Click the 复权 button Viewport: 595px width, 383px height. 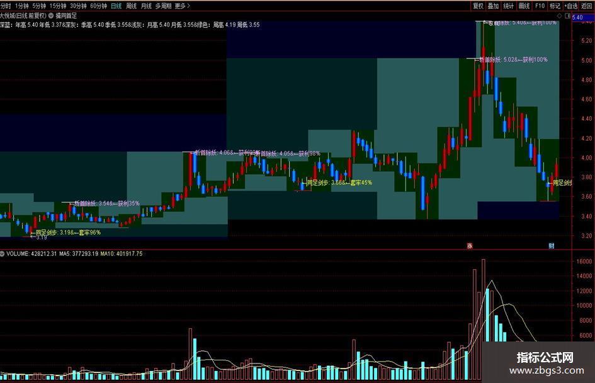click(478, 6)
